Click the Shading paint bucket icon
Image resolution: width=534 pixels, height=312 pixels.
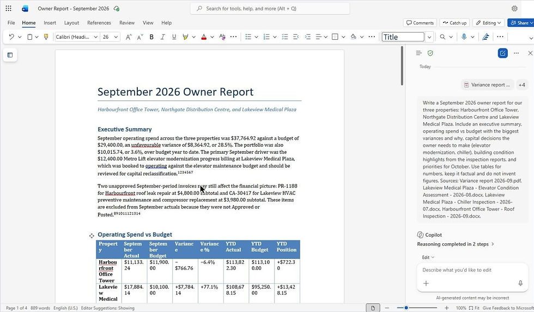[354, 37]
